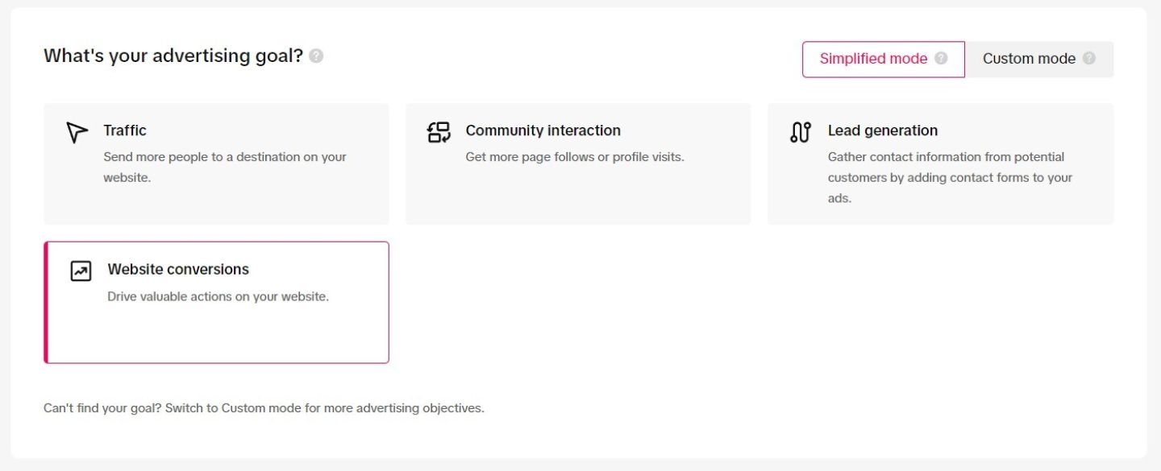
Task: Click the 'What's your advertising goal?' heading
Action: tap(173, 56)
